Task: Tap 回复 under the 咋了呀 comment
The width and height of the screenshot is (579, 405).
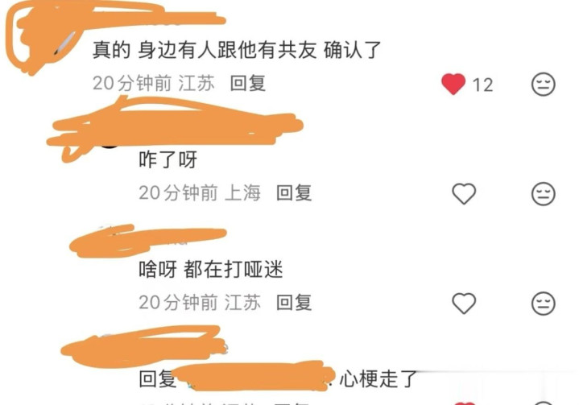Action: coord(294,192)
